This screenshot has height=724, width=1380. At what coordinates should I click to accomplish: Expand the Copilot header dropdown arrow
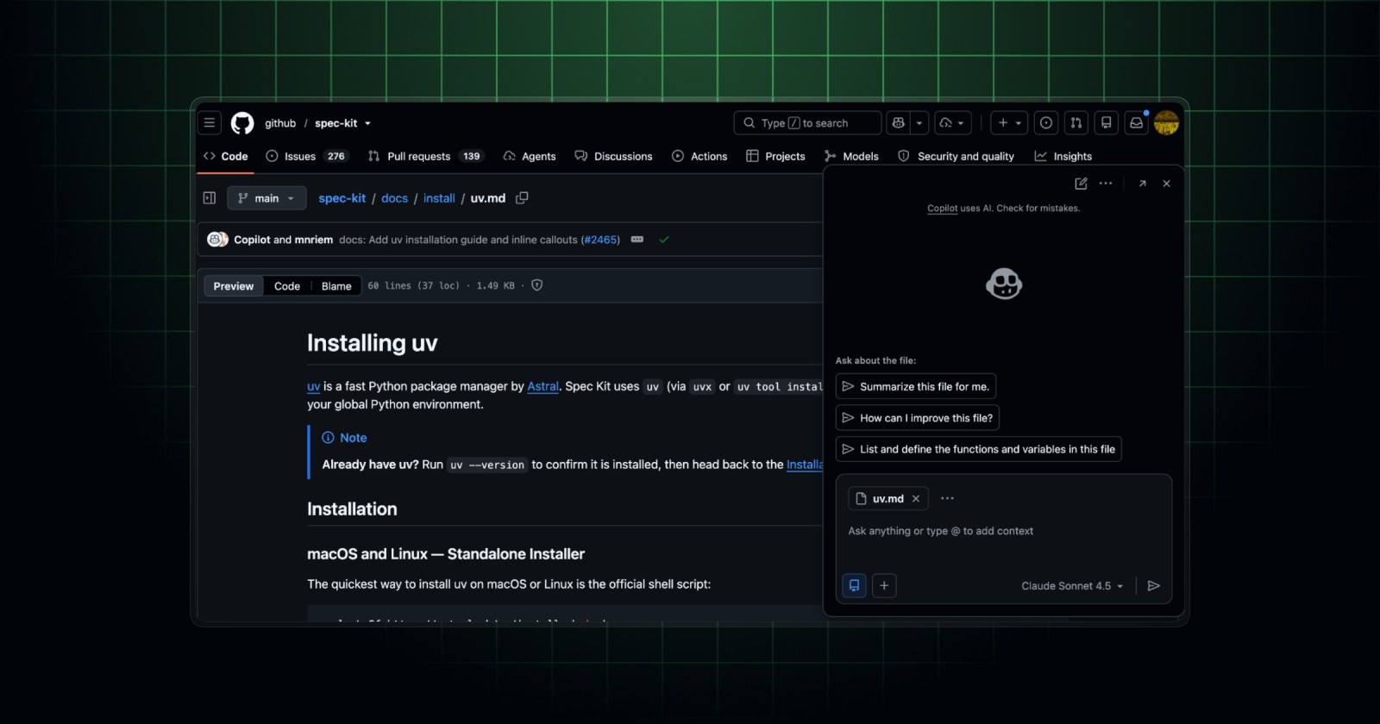coord(919,123)
